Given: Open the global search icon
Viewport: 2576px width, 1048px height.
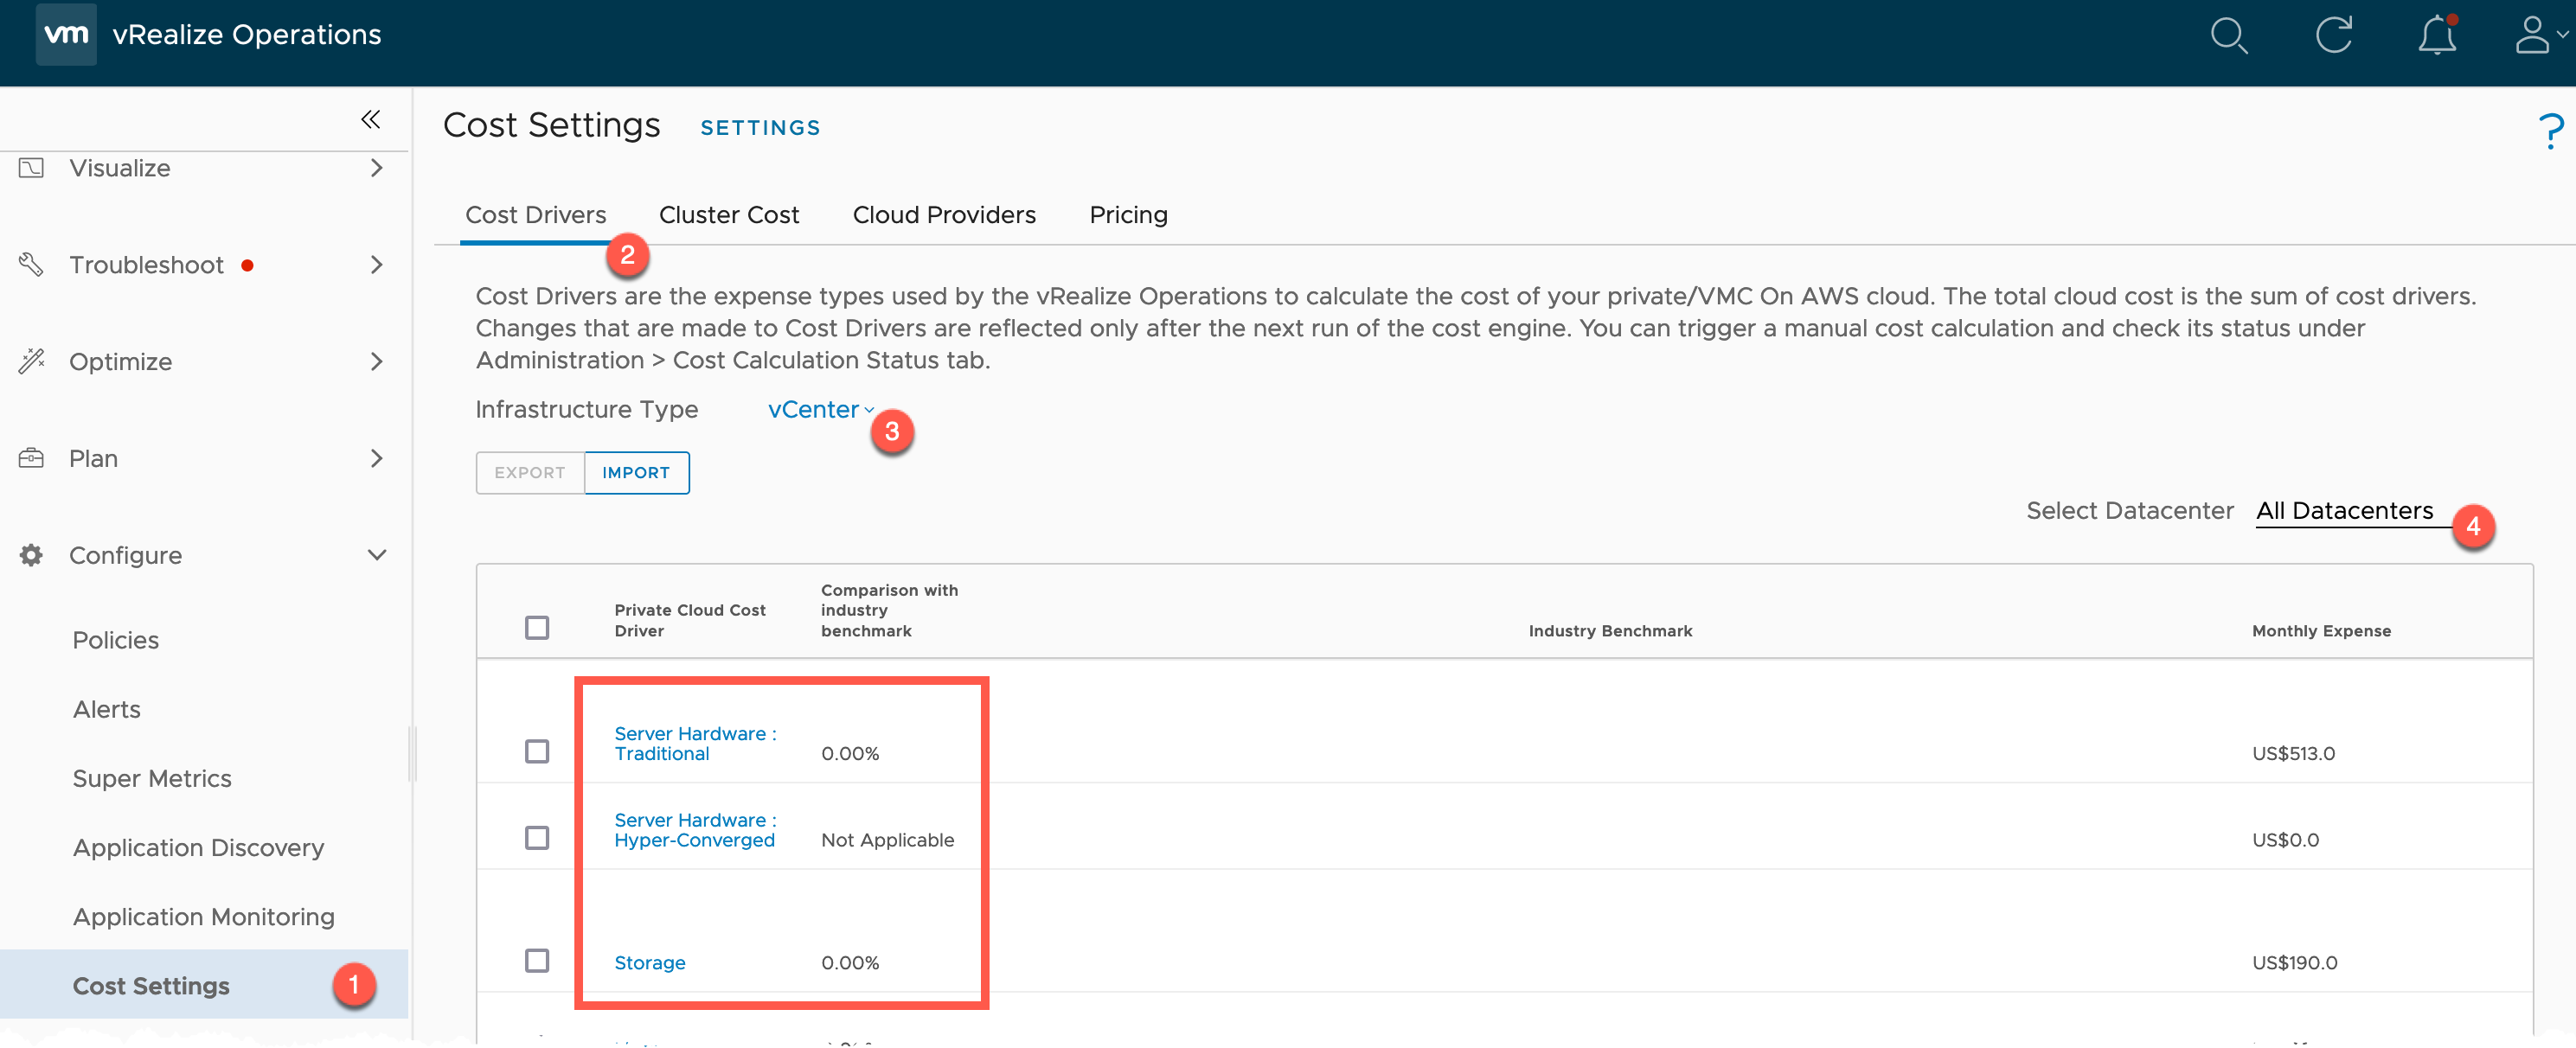Looking at the screenshot, I should coord(2228,36).
